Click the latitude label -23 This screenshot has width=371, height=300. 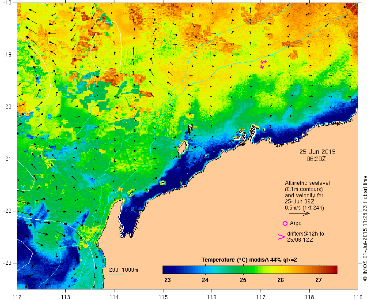pyautogui.click(x=7, y=262)
